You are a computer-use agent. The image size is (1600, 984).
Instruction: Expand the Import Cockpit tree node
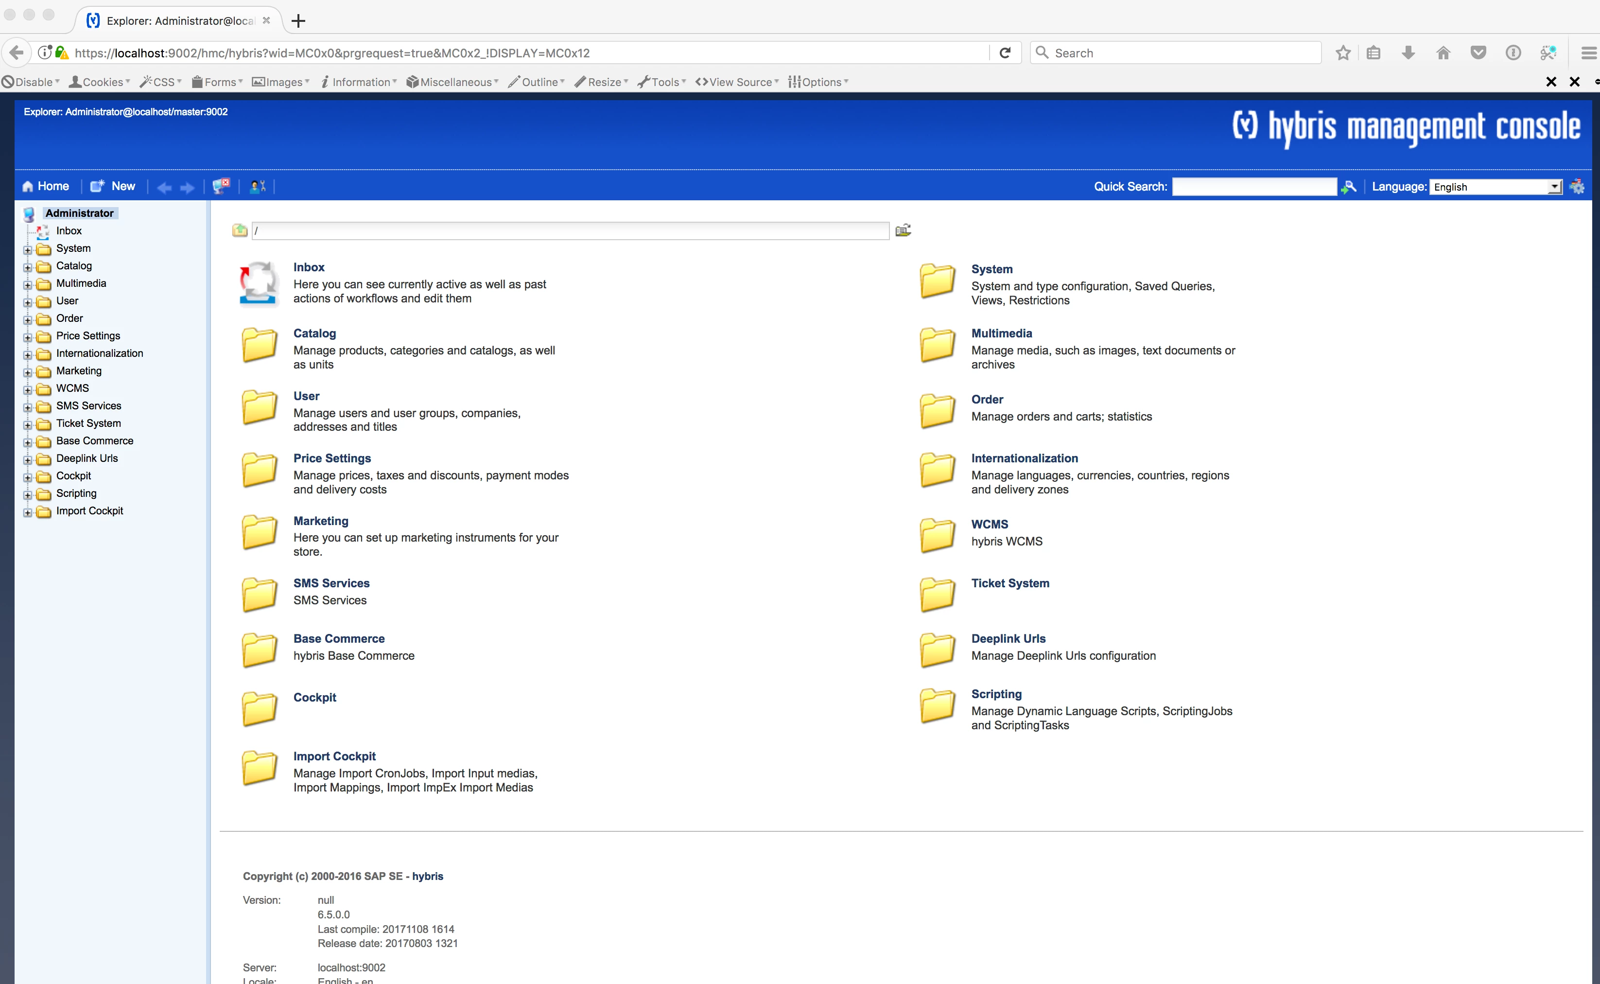pyautogui.click(x=27, y=512)
